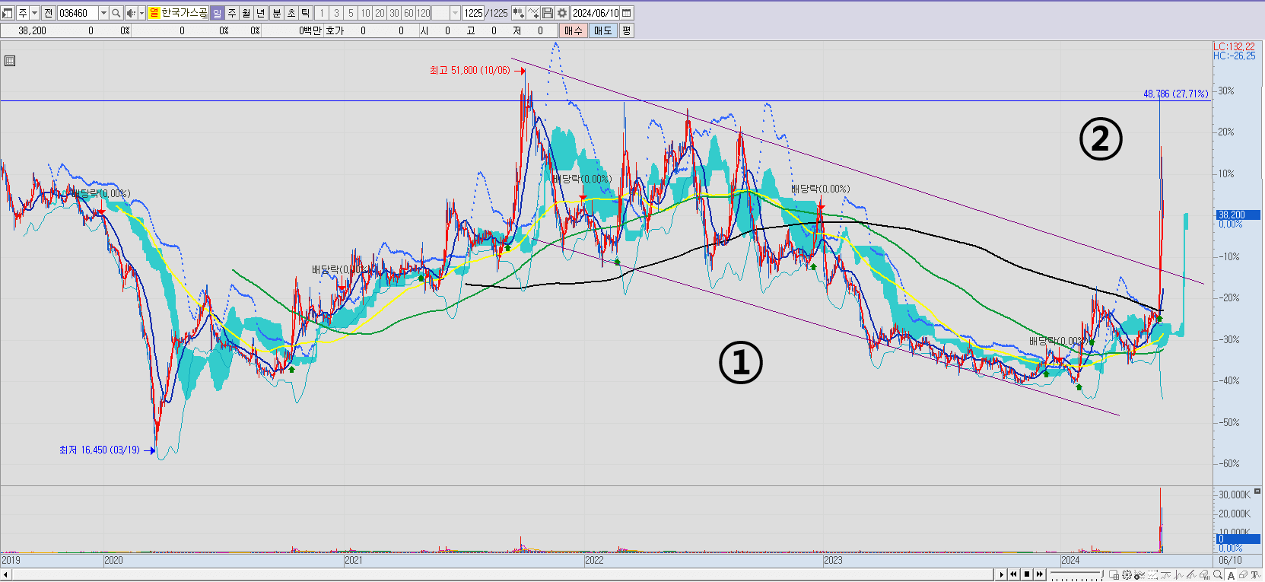Click the add indicator chart-line icon beside the save icon
The width and height of the screenshot is (1265, 582).
533,13
